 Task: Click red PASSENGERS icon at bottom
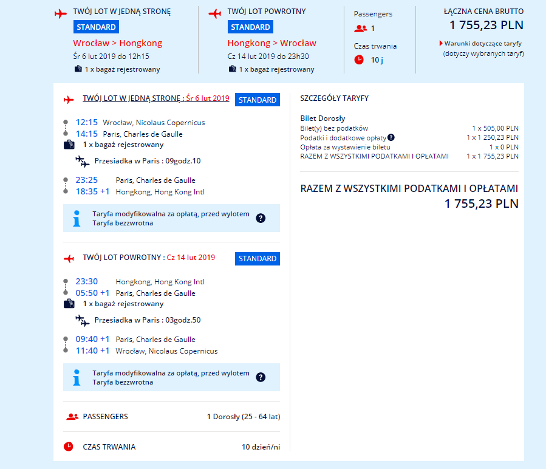pyautogui.click(x=72, y=416)
